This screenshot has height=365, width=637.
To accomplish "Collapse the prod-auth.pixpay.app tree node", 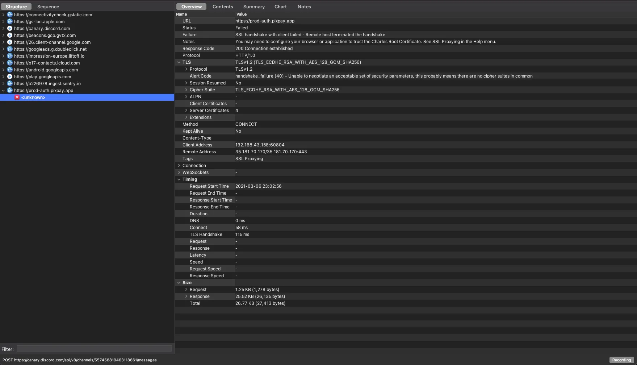I will tap(3, 91).
